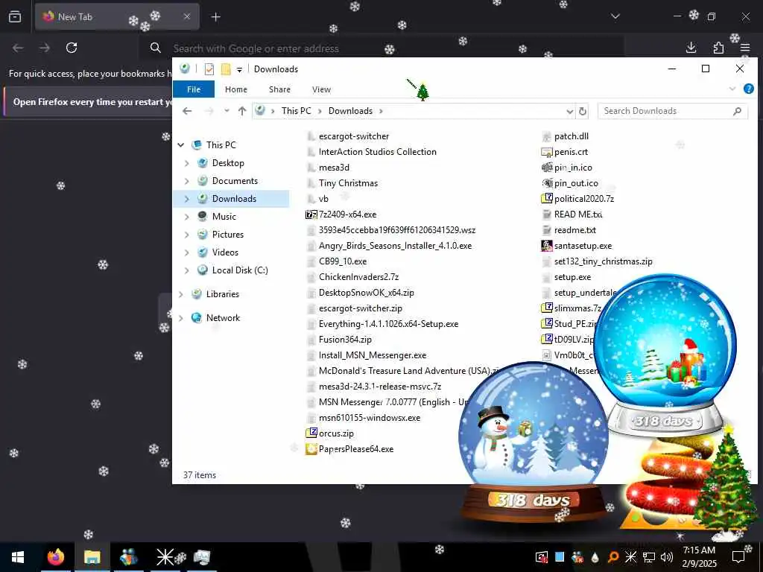Click Properties icon in Explorer title bar
This screenshot has height=572, width=763.
point(209,69)
